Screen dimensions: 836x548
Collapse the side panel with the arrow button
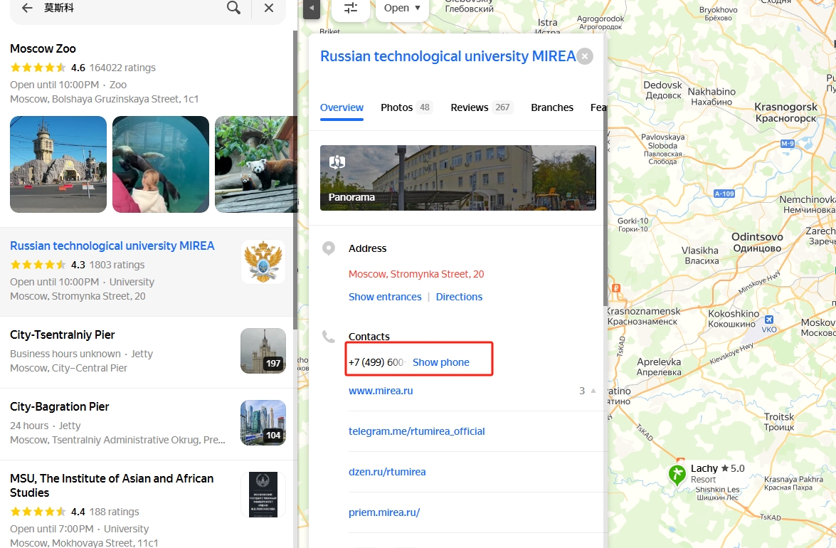[x=312, y=8]
